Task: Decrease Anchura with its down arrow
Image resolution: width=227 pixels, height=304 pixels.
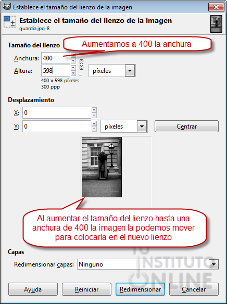Action: pyautogui.click(x=73, y=61)
